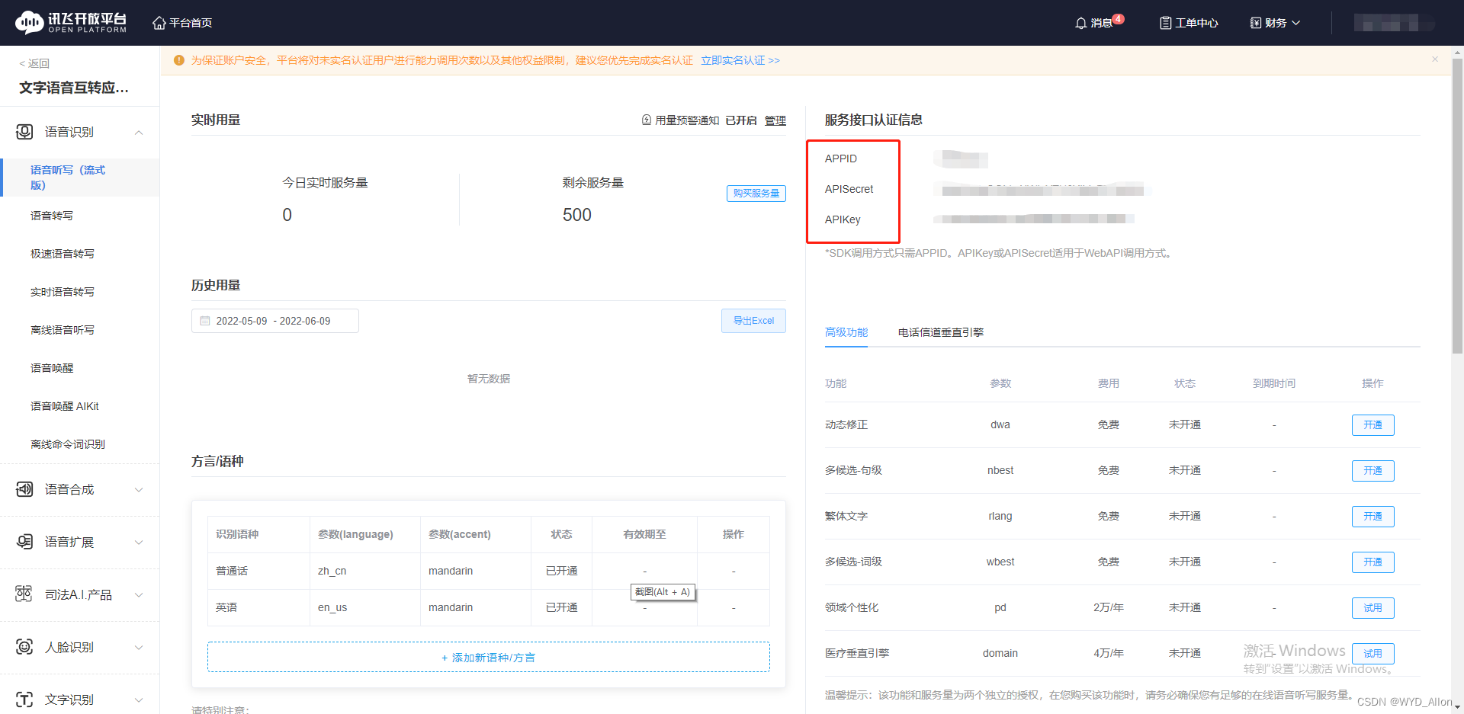Click the 司法A.I.产品 sidebar icon
This screenshot has height=714, width=1464.
coord(24,594)
